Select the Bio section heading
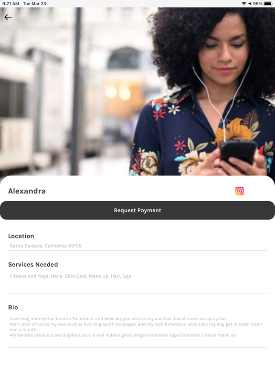Screen dimensions: 275x367 [x=13, y=307]
